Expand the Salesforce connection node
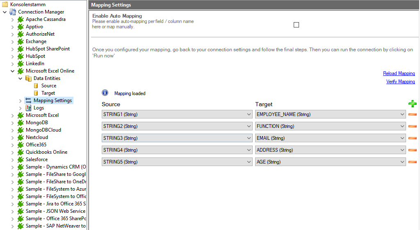 coord(13,159)
